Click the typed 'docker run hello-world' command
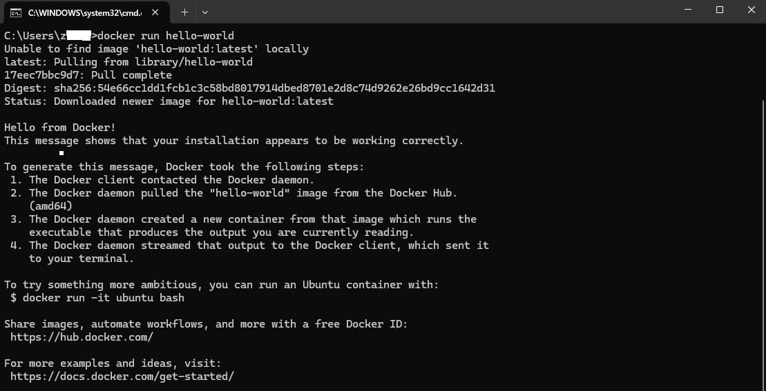 (166, 36)
